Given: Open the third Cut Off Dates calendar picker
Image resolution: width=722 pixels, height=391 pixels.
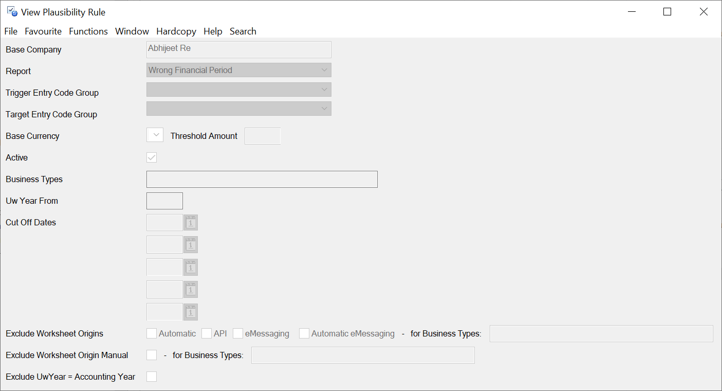Looking at the screenshot, I should 191,267.
